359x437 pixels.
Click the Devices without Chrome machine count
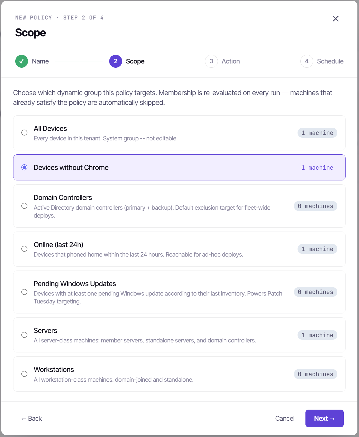pos(317,168)
